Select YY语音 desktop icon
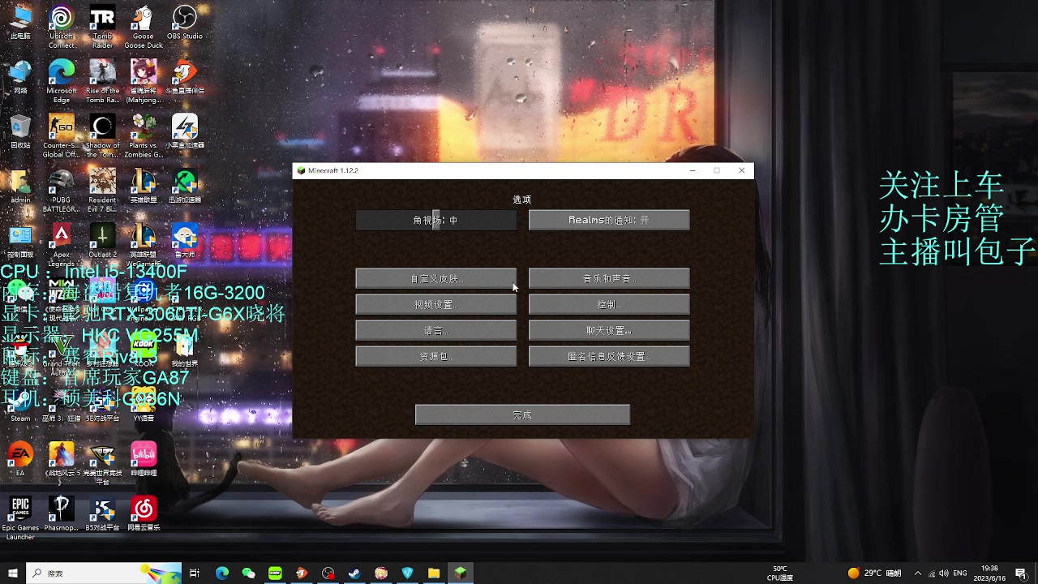This screenshot has width=1038, height=584. 144,406
